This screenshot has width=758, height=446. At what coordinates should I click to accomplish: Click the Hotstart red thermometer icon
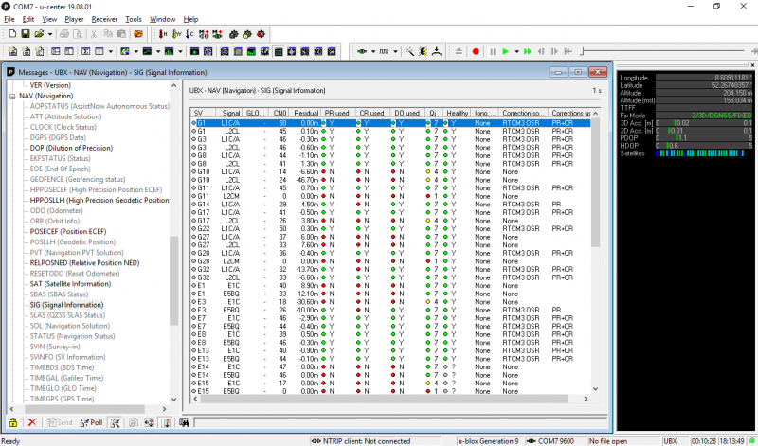click(x=163, y=34)
